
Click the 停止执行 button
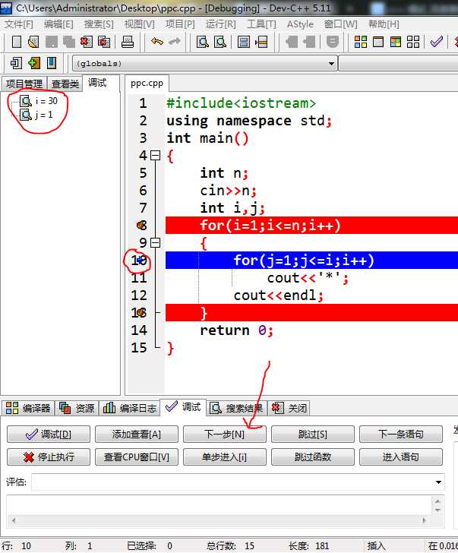(49, 457)
